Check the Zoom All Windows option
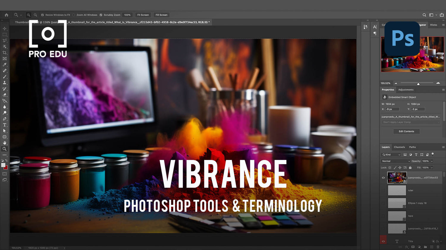This screenshot has height=250, width=446. pyautogui.click(x=73, y=15)
